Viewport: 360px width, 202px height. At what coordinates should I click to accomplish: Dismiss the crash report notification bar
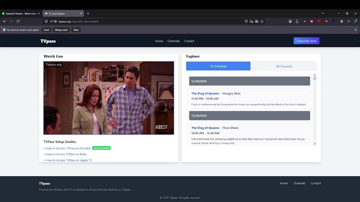pos(355,30)
